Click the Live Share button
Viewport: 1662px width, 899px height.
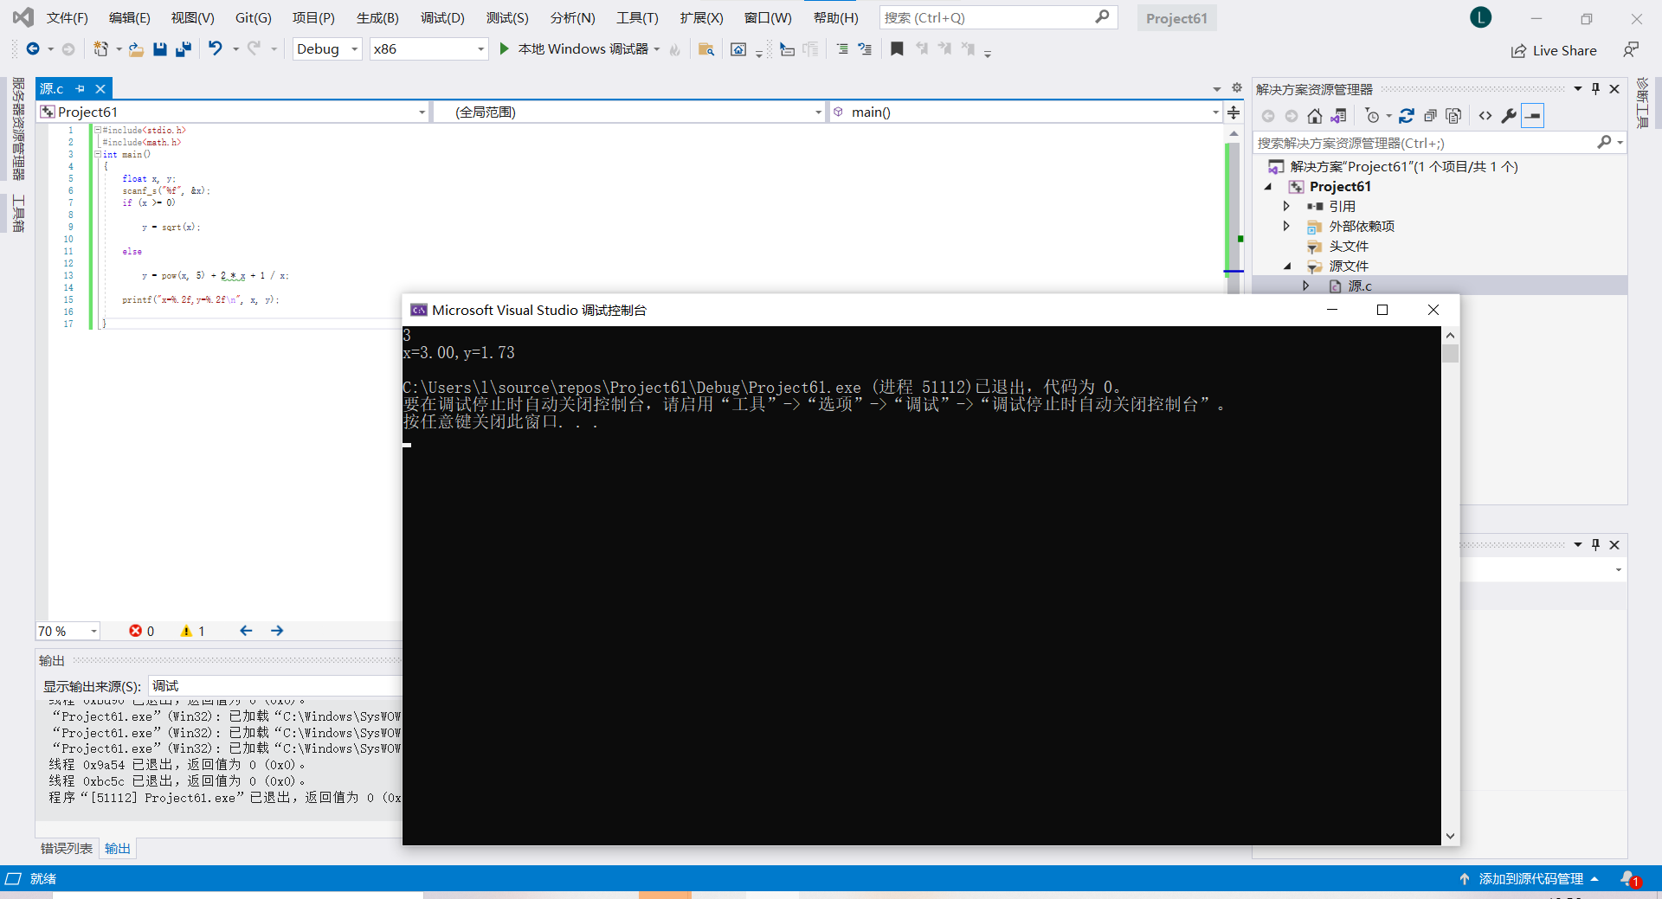click(1554, 50)
